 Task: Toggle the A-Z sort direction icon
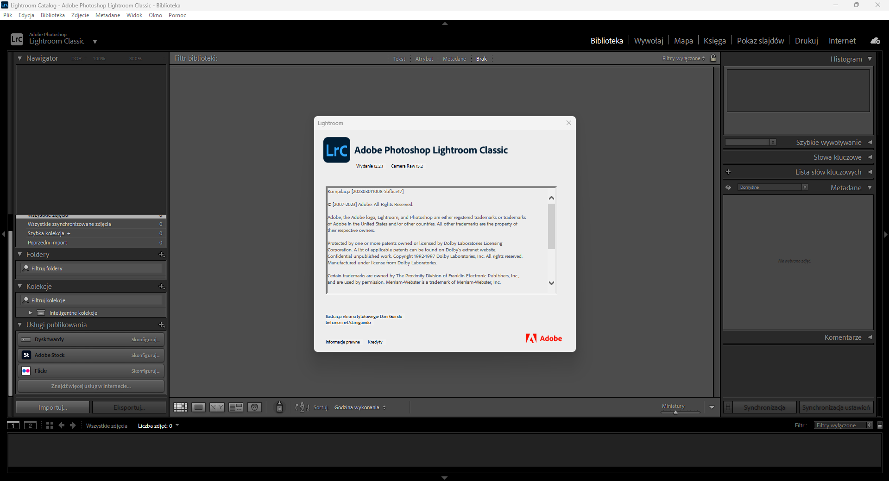click(x=302, y=407)
